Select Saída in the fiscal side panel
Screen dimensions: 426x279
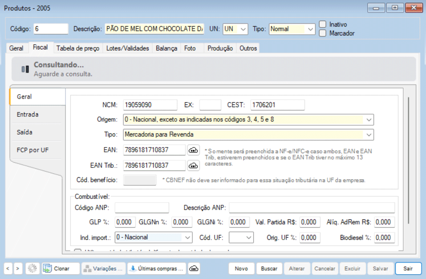(x=36, y=132)
